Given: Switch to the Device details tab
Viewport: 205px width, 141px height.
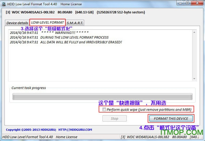Looking at the screenshot, I should tap(17, 23).
